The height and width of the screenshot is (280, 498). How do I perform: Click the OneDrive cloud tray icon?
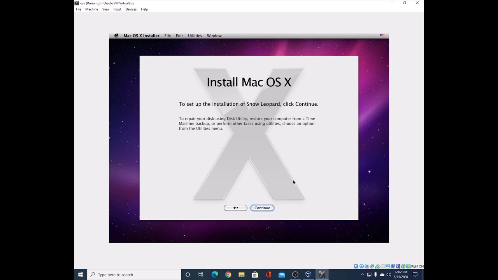[x=382, y=275]
